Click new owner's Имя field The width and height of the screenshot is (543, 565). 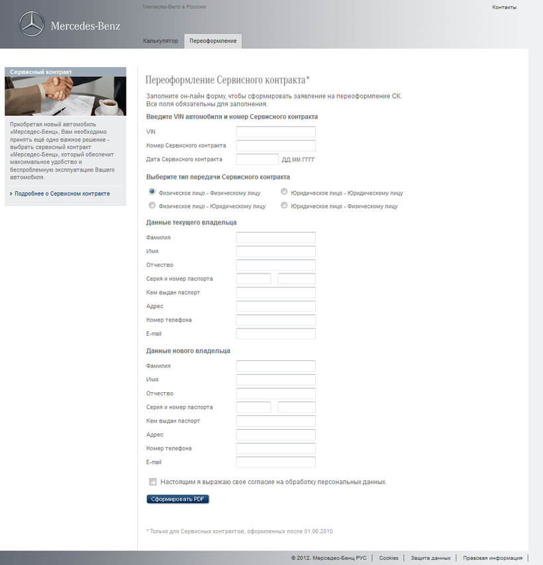pos(275,380)
